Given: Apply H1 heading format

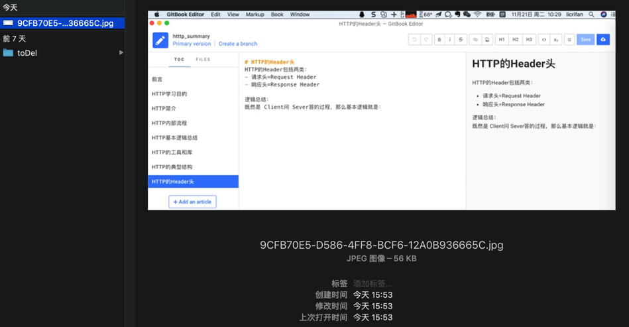Looking at the screenshot, I should click(x=502, y=39).
